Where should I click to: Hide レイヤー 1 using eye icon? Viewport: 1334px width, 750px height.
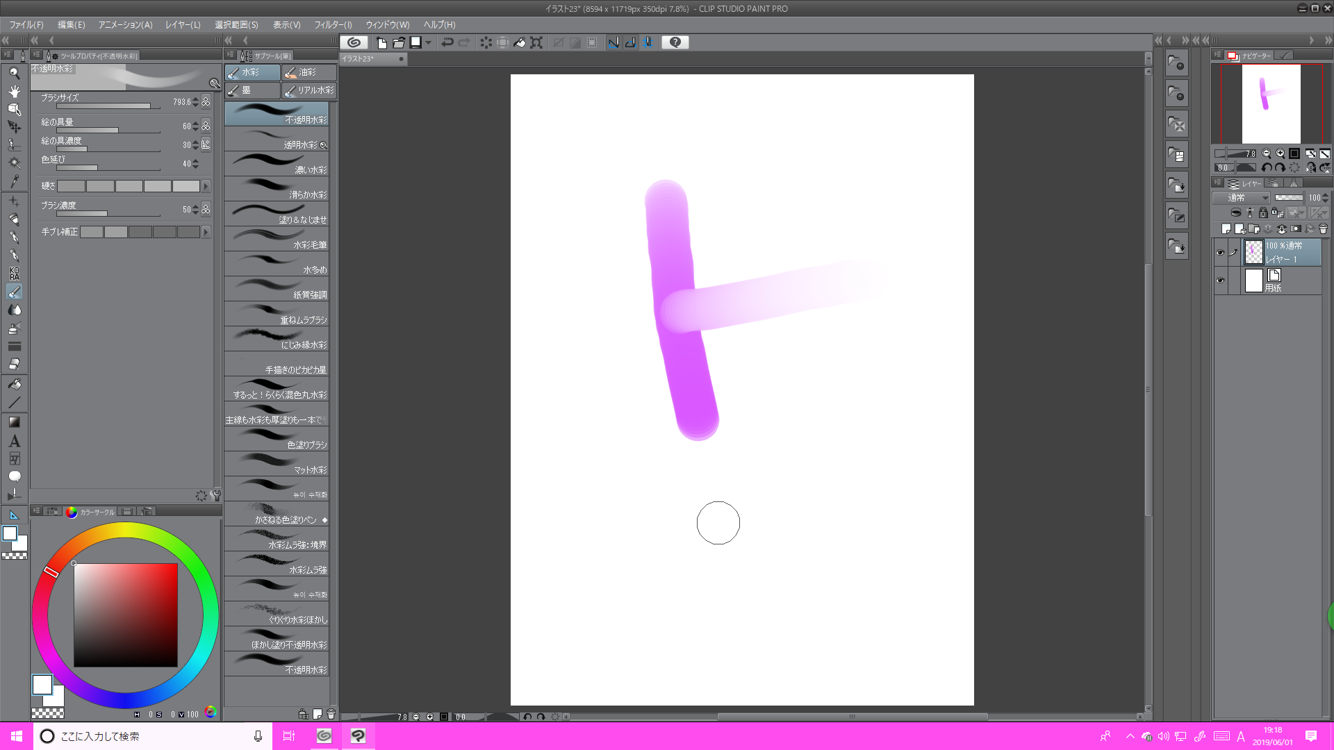(x=1220, y=253)
